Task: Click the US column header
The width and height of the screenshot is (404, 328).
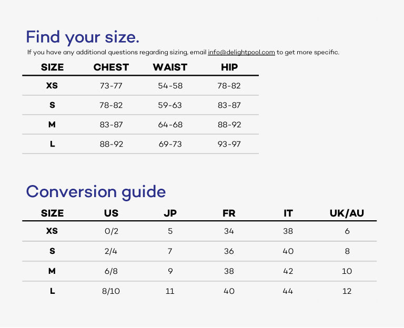Action: coord(111,213)
